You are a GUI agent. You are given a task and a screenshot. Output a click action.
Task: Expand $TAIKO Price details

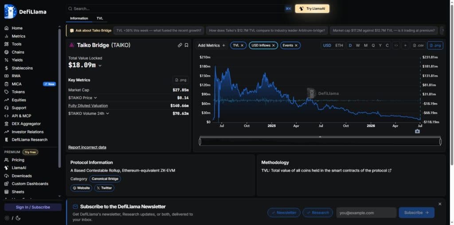pos(95,98)
